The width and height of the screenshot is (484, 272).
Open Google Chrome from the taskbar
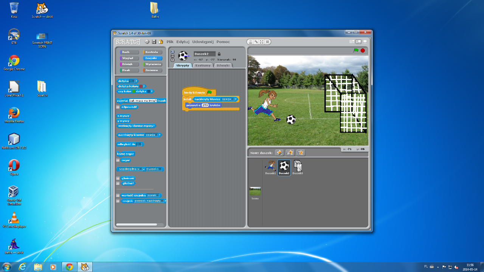69,267
